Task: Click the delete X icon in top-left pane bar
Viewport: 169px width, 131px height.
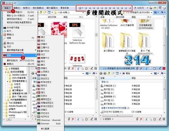Action: pos(73,68)
